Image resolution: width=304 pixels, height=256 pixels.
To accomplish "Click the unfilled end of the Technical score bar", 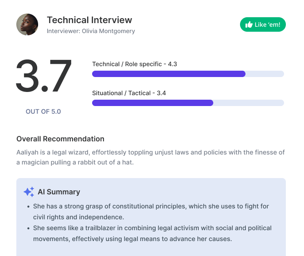I will coord(265,74).
